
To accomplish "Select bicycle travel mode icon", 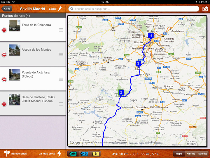I will [x=84, y=154].
